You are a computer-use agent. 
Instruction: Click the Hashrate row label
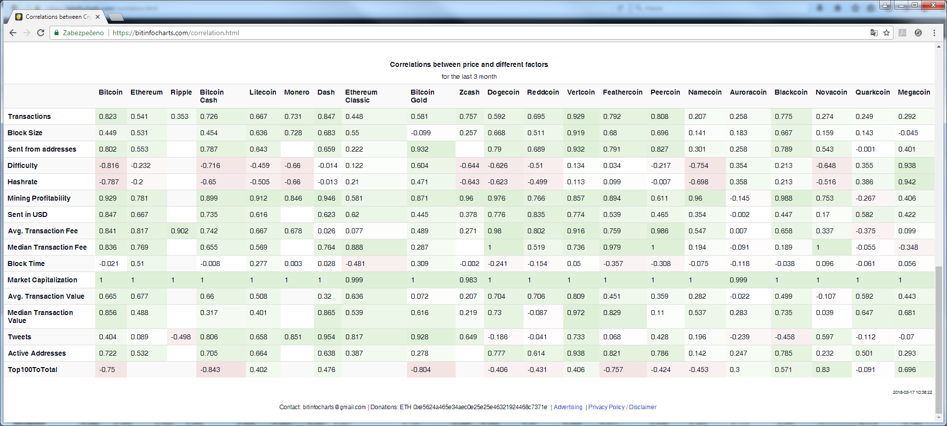(x=22, y=182)
